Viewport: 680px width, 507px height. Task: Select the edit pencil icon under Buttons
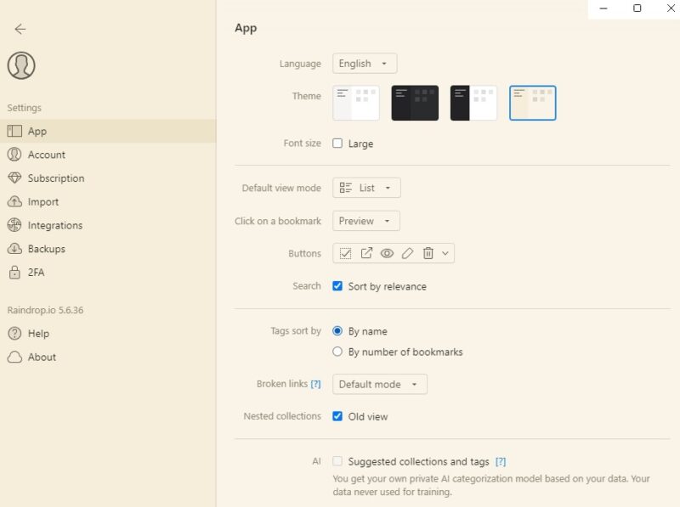(408, 253)
